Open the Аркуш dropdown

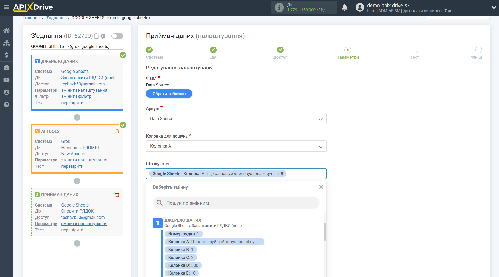236,119
